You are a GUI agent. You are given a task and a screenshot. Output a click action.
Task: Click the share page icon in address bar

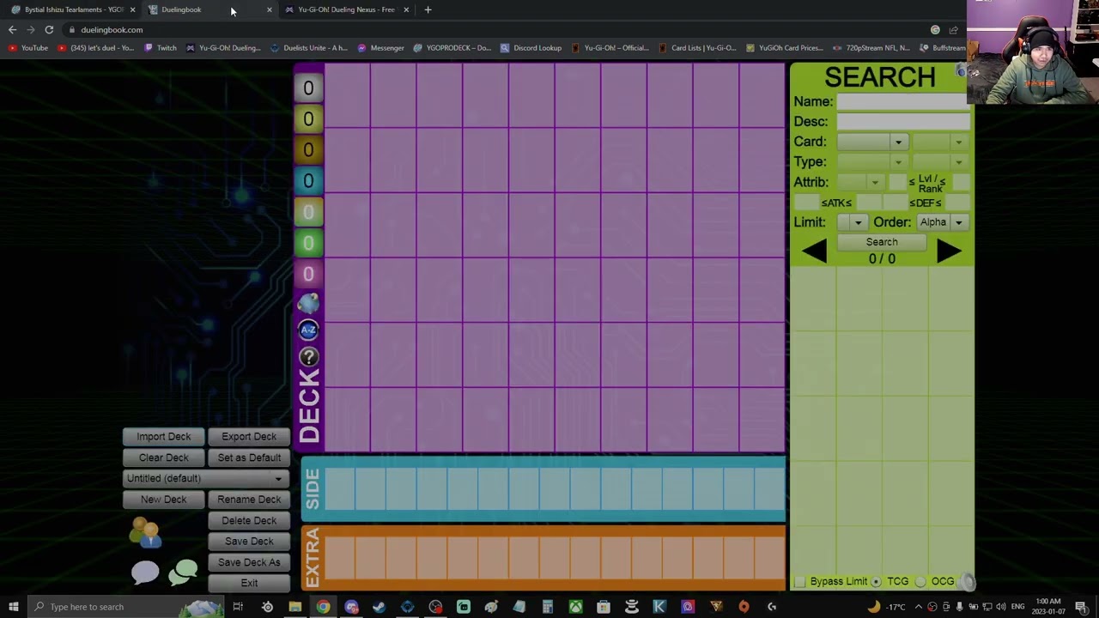click(x=953, y=30)
